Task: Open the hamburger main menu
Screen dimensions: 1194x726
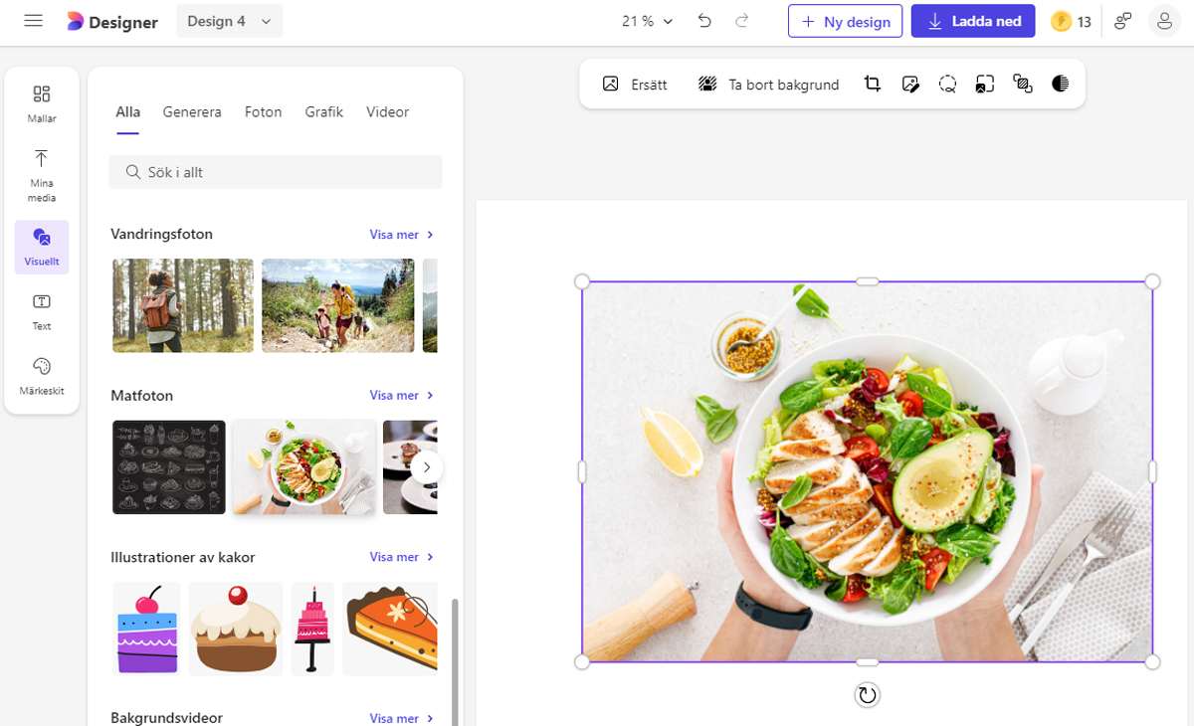Action: pyautogui.click(x=33, y=21)
